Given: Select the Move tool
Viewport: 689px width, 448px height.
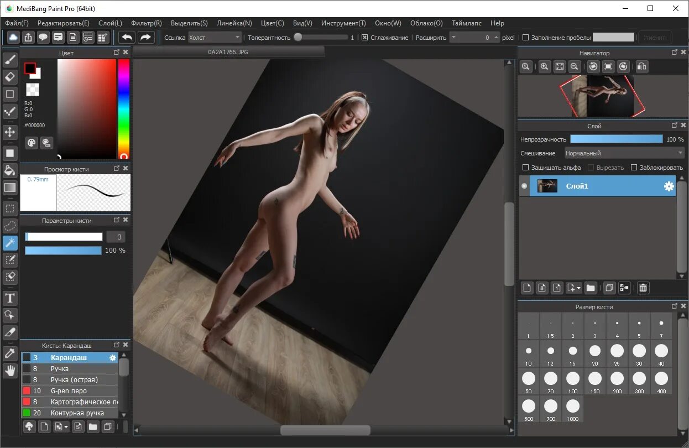Looking at the screenshot, I should click(10, 132).
